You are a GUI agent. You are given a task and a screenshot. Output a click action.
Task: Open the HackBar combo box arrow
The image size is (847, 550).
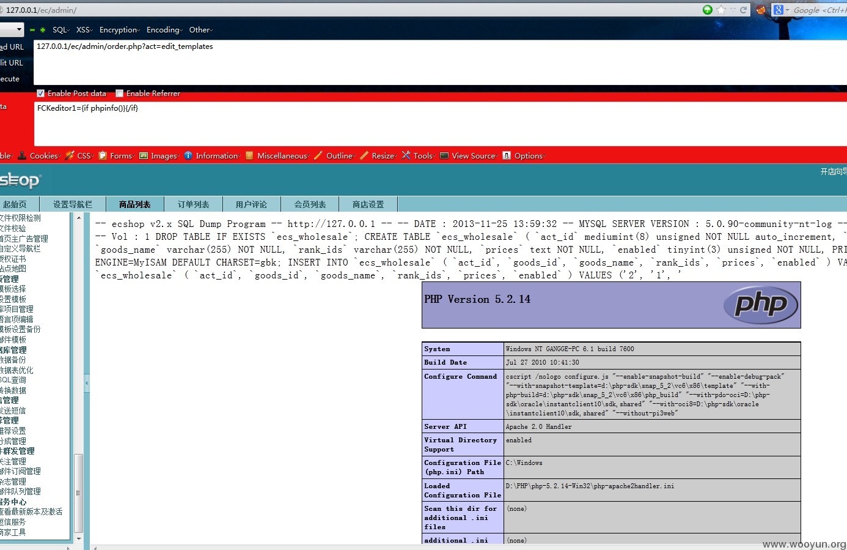point(19,29)
